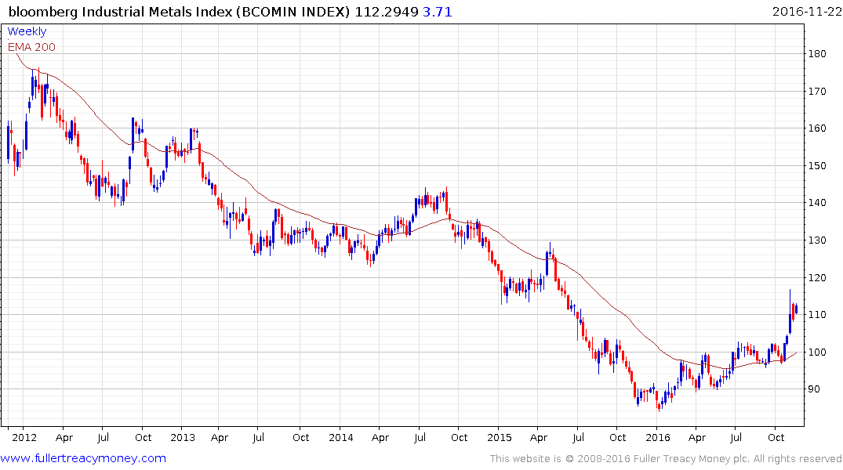Click the 'Weekly' interval label

pyautogui.click(x=27, y=31)
